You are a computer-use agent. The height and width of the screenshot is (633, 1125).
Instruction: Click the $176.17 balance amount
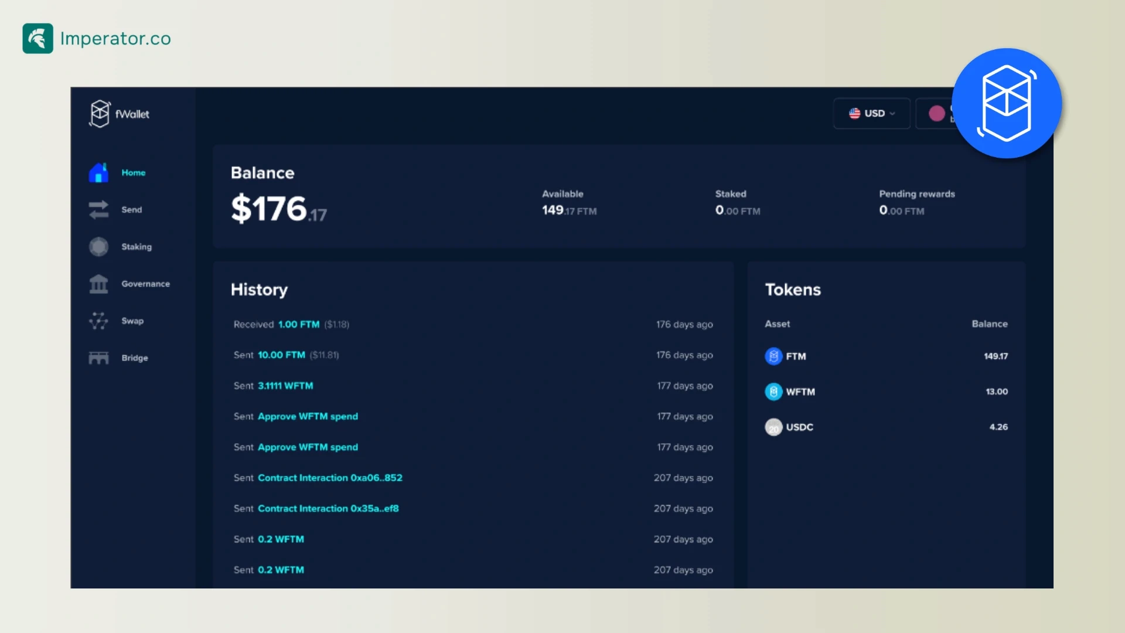click(x=279, y=209)
